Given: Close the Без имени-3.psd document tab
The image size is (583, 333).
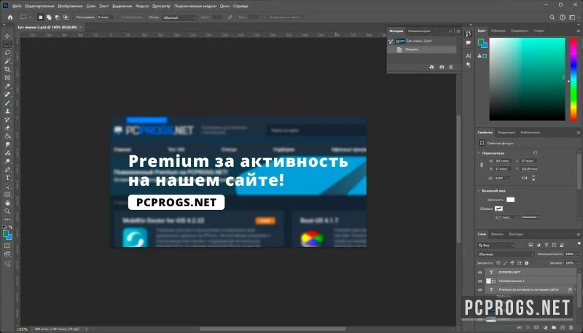Looking at the screenshot, I should tap(81, 27).
